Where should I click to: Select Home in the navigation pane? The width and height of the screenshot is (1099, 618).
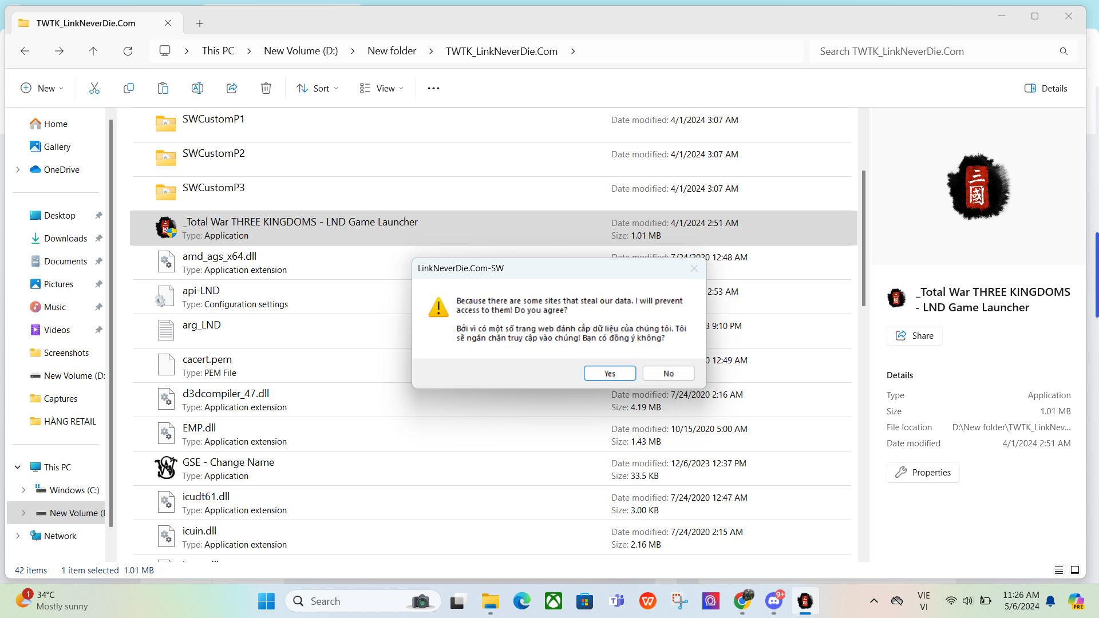(56, 124)
